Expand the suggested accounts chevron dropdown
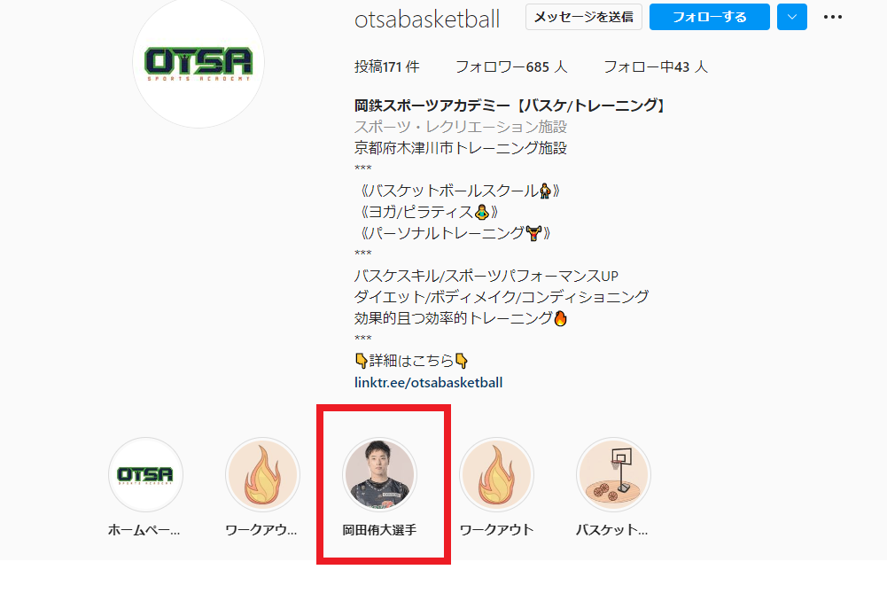The width and height of the screenshot is (887, 593). pyautogui.click(x=792, y=17)
